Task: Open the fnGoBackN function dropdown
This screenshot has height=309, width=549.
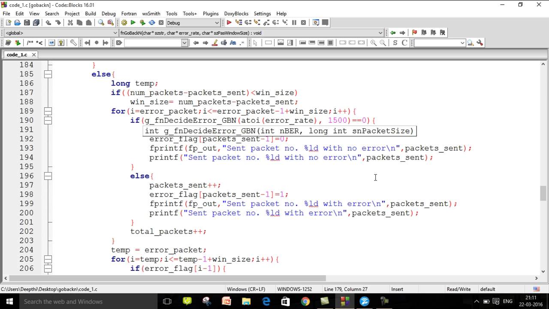Action: pos(380,33)
